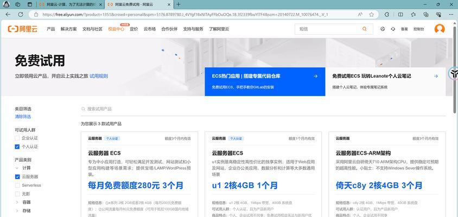The width and height of the screenshot is (458, 217).
Task: Open the 倚天c8y 2核4GB 3个月 card title
Action: 379,185
